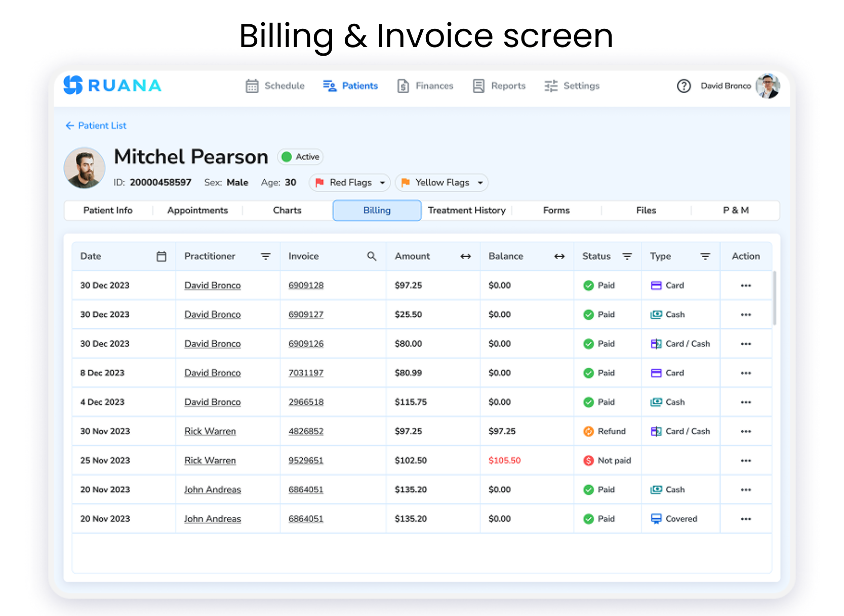The width and height of the screenshot is (844, 616).
Task: Select the Files tab
Action: (x=646, y=211)
